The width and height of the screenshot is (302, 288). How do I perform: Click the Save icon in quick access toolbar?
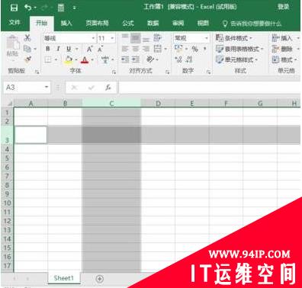click(14, 8)
